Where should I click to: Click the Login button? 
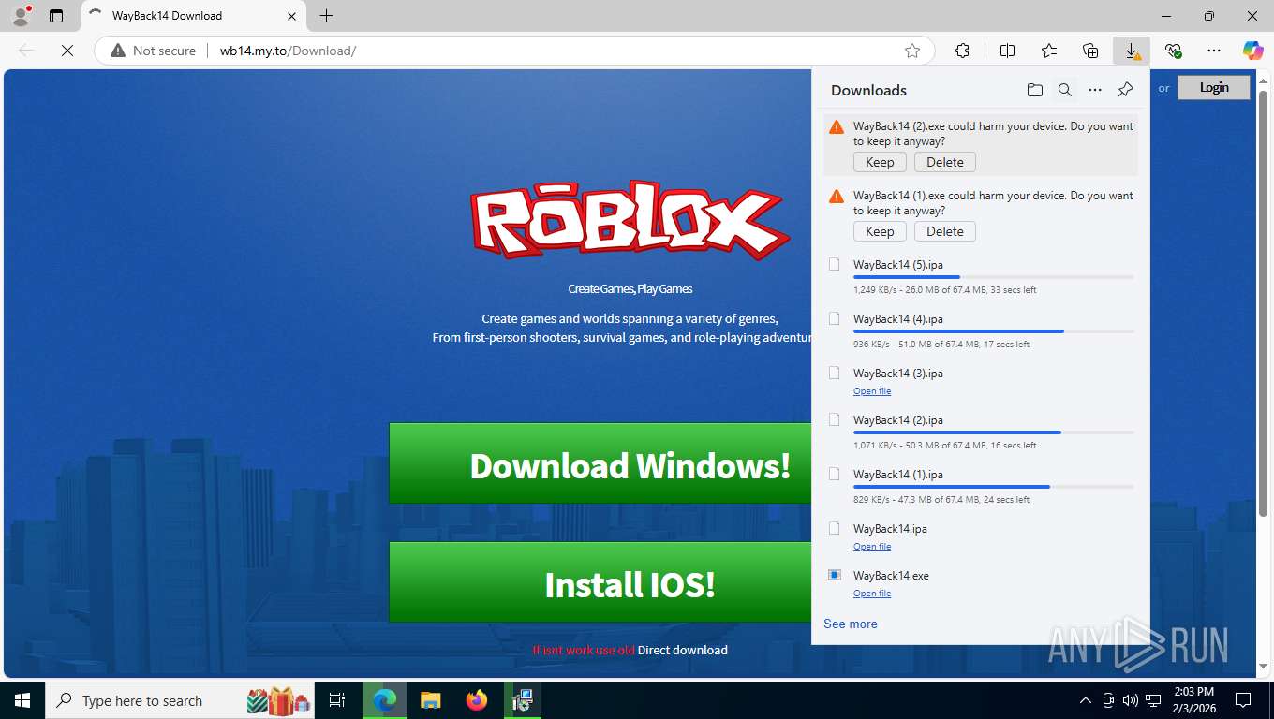coord(1214,87)
